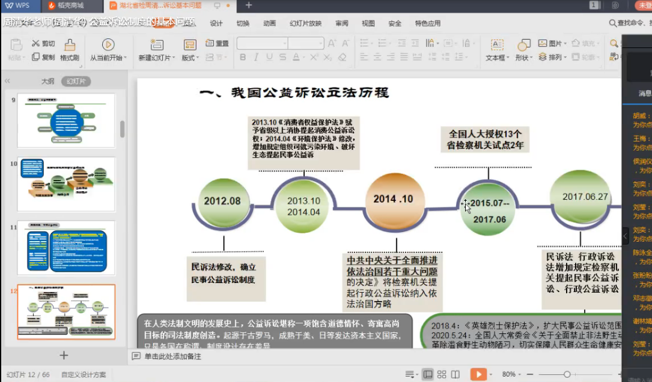Expand the 形状 shapes dropdown
The height and width of the screenshot is (382, 652).
[x=524, y=58]
